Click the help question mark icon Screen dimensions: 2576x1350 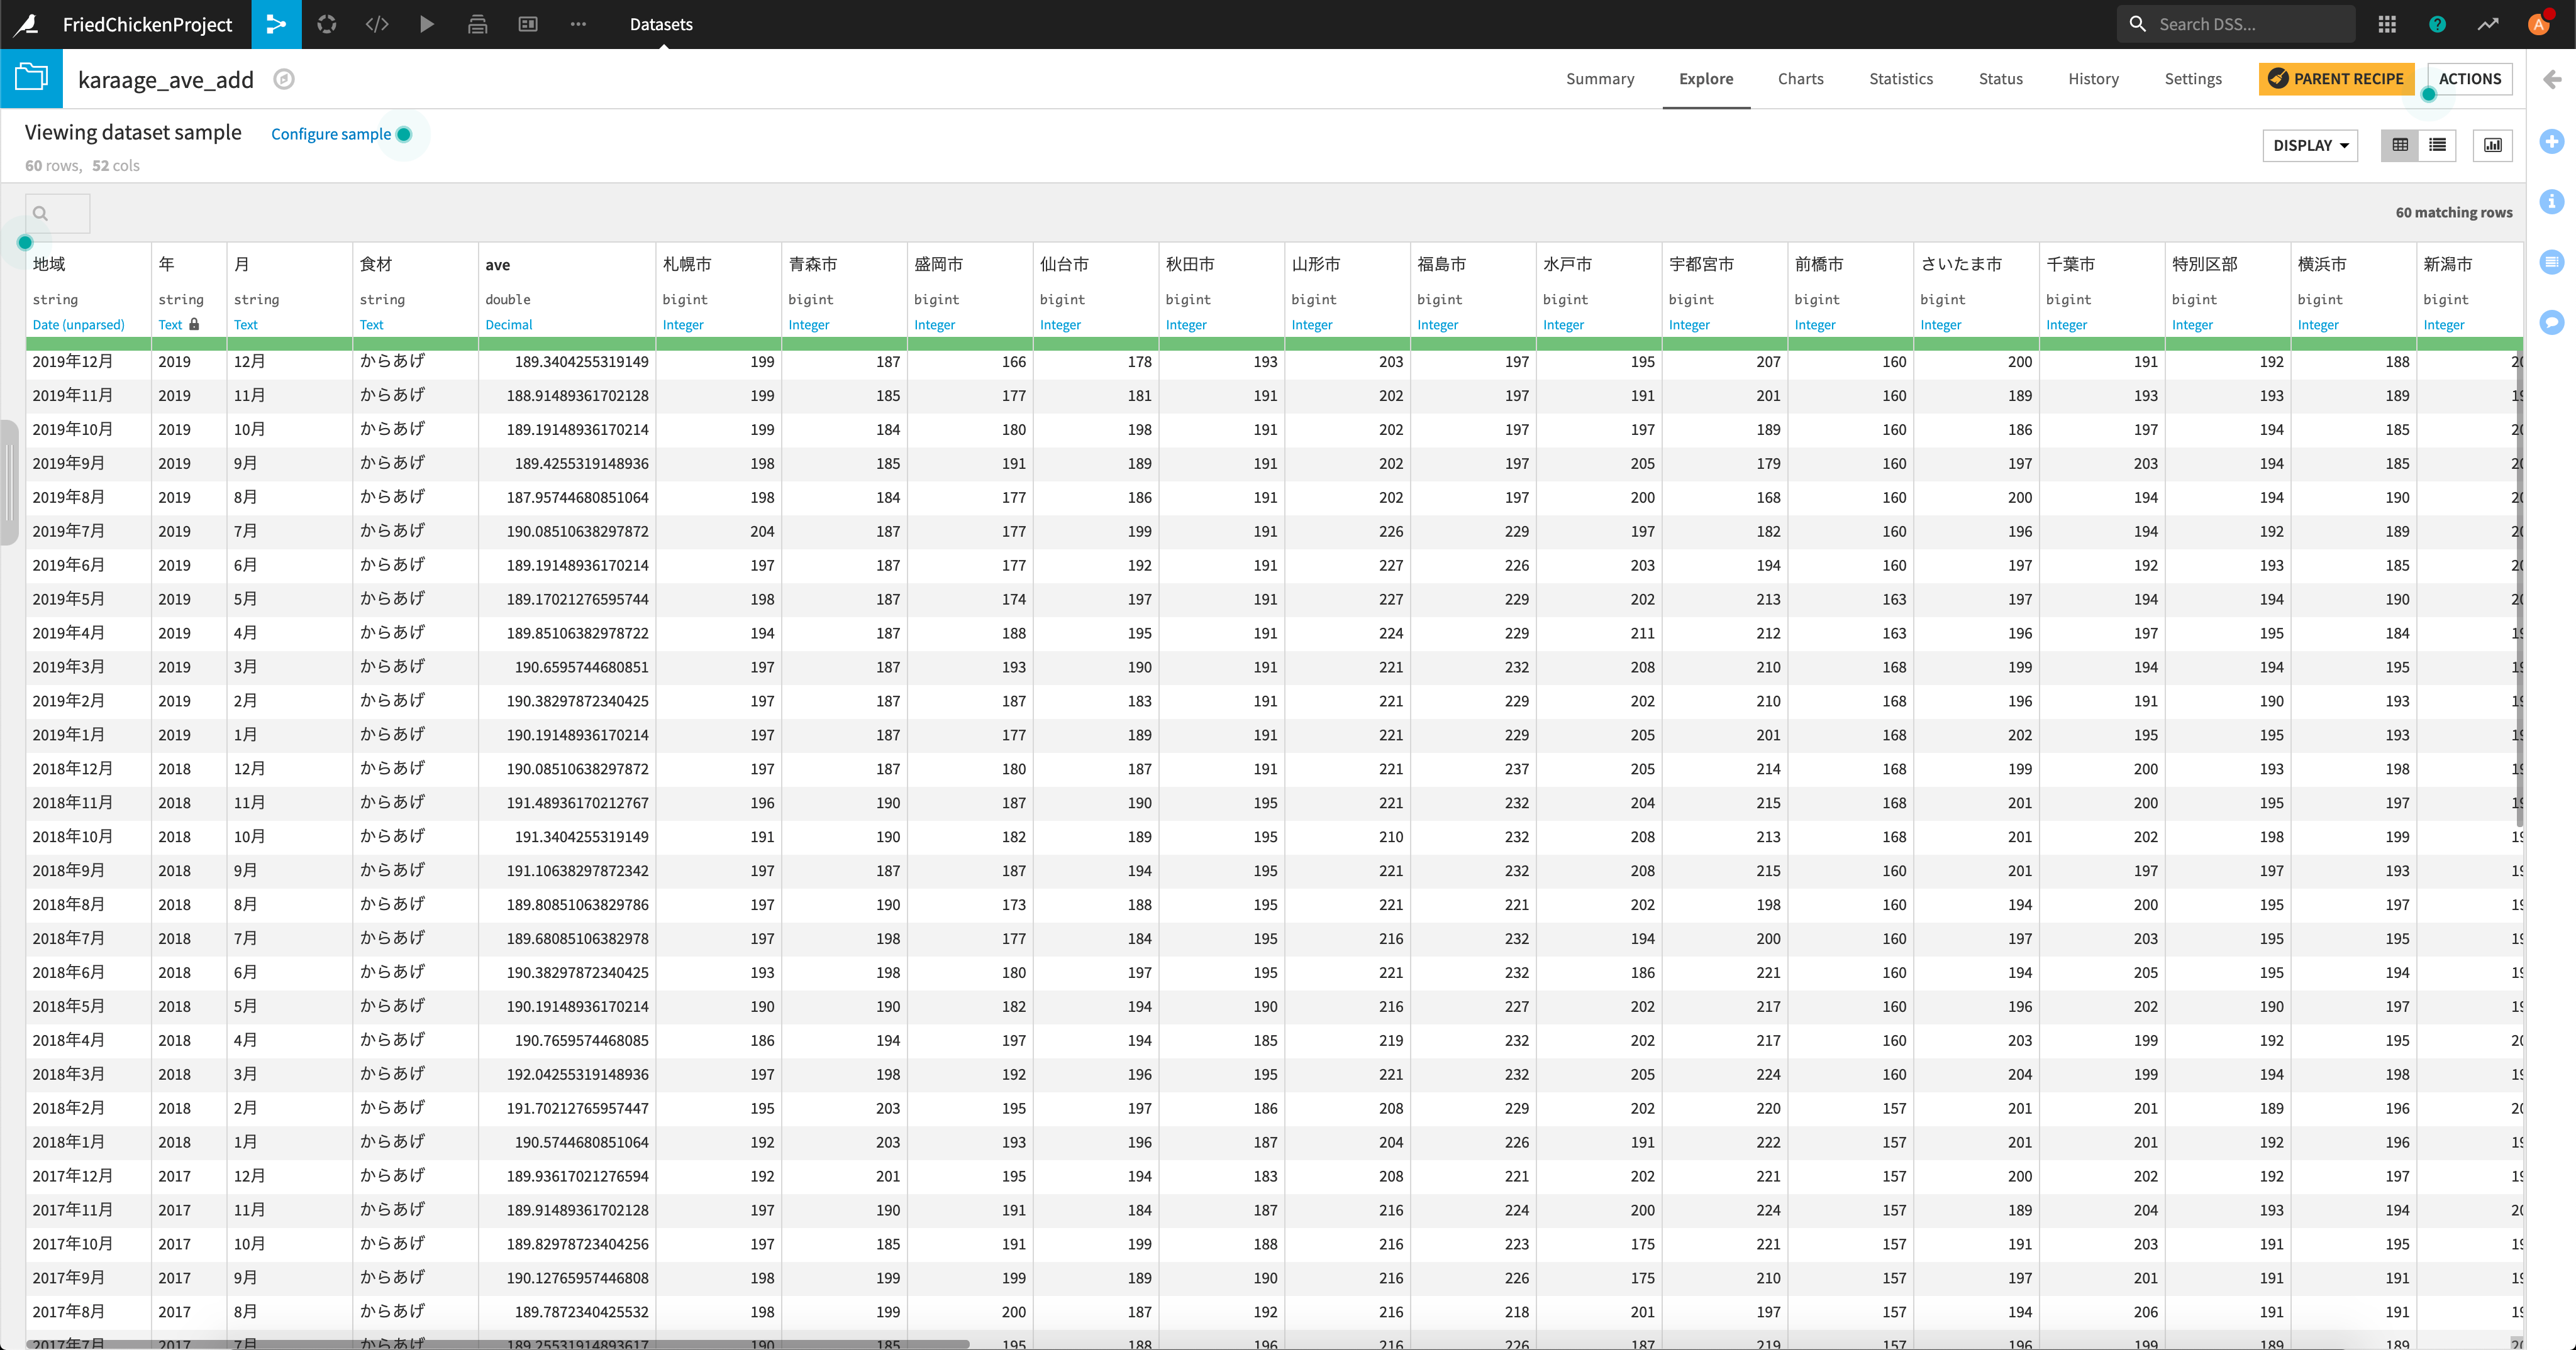click(2437, 24)
